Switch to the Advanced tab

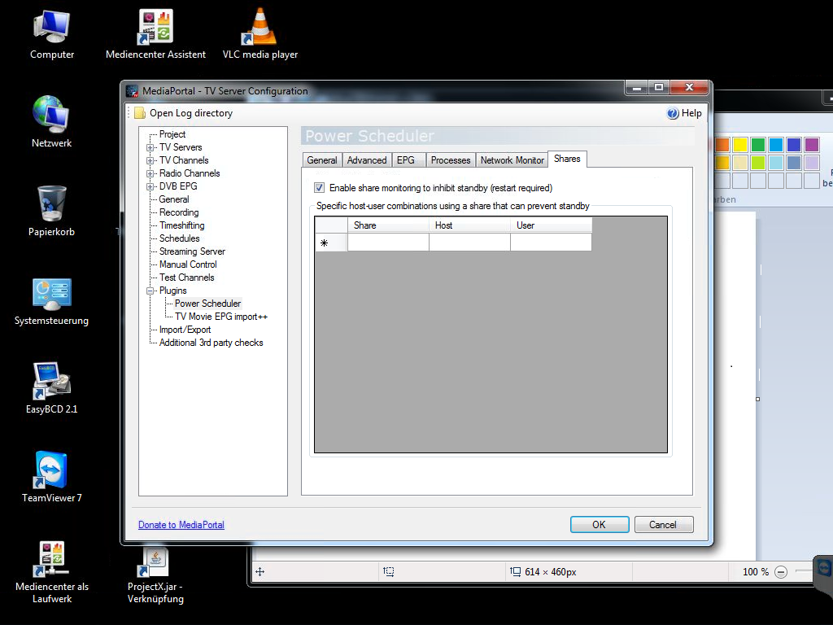[x=366, y=160]
